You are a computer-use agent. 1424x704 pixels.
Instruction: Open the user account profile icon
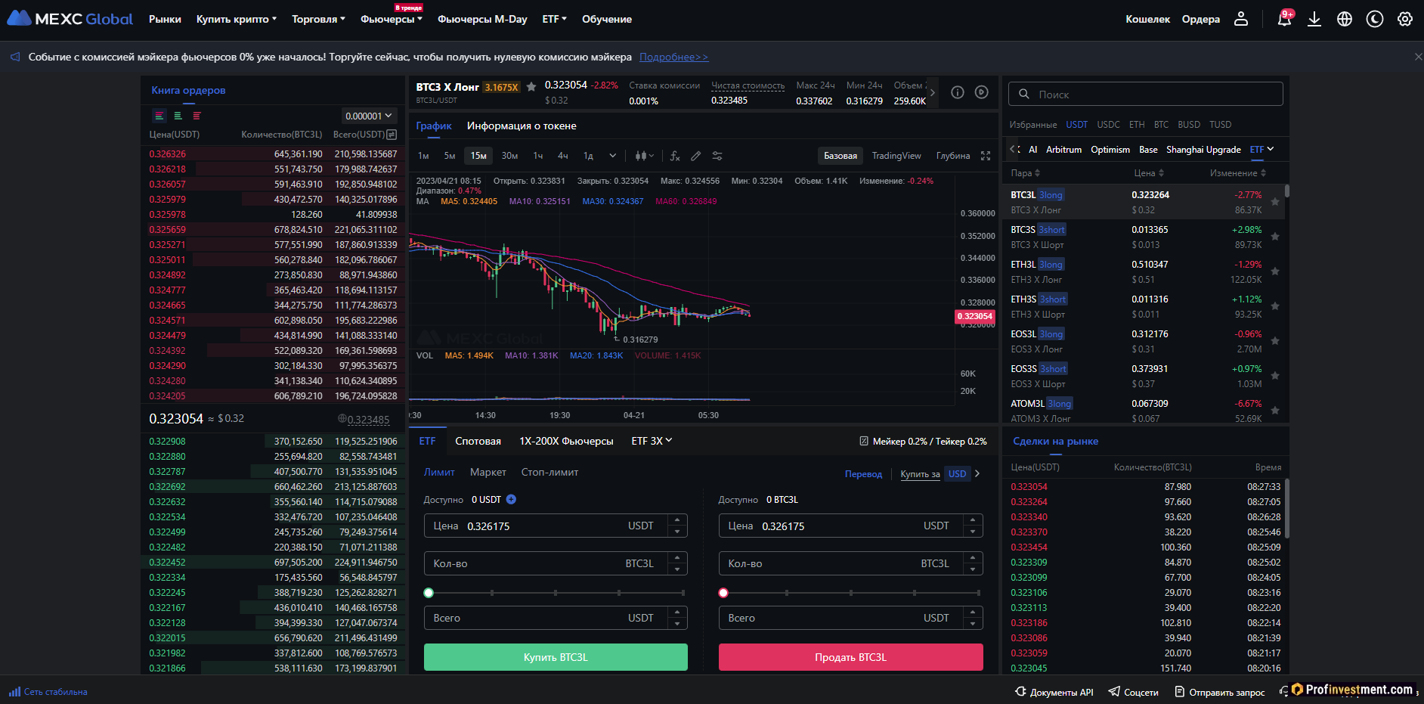[1241, 19]
